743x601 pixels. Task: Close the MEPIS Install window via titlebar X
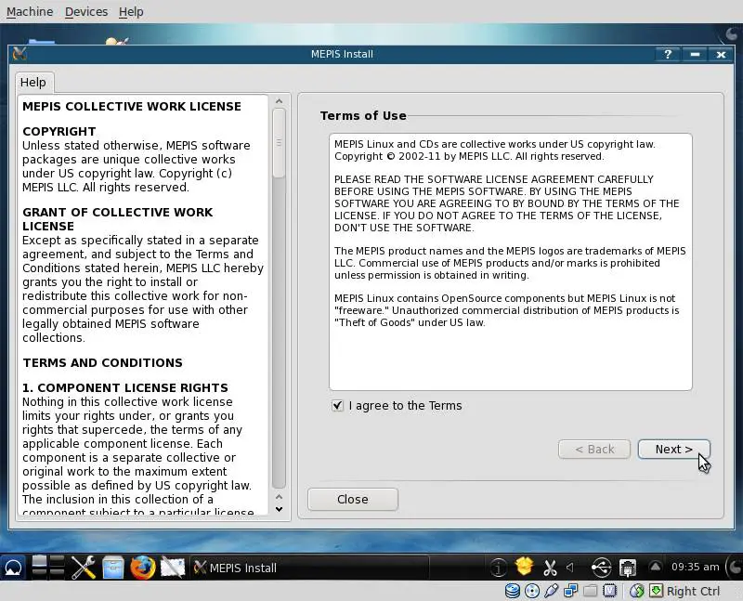(x=722, y=54)
